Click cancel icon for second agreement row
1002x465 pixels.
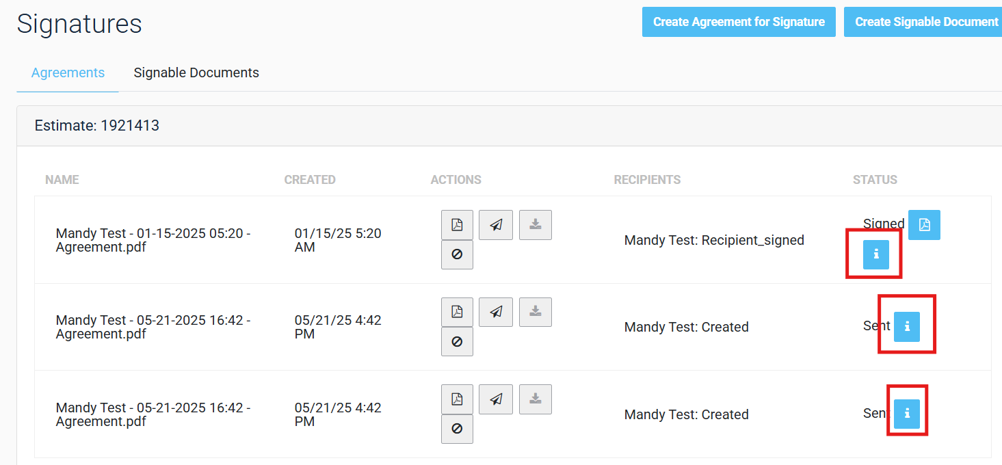(457, 341)
